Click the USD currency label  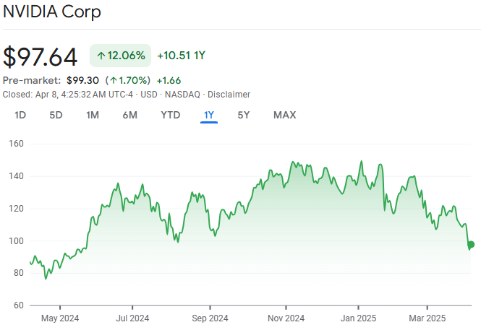coord(149,95)
